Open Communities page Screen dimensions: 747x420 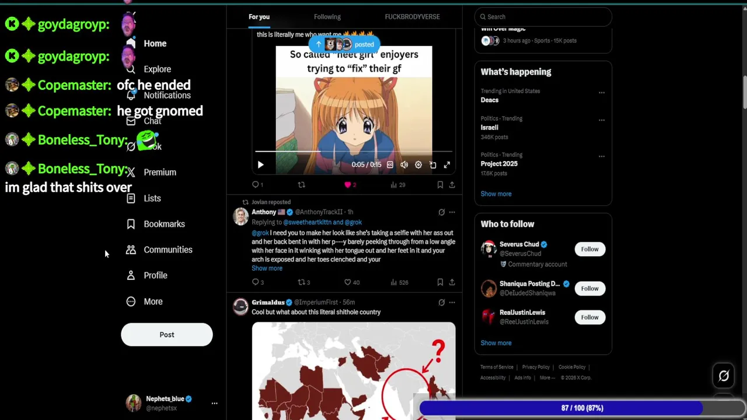167,250
